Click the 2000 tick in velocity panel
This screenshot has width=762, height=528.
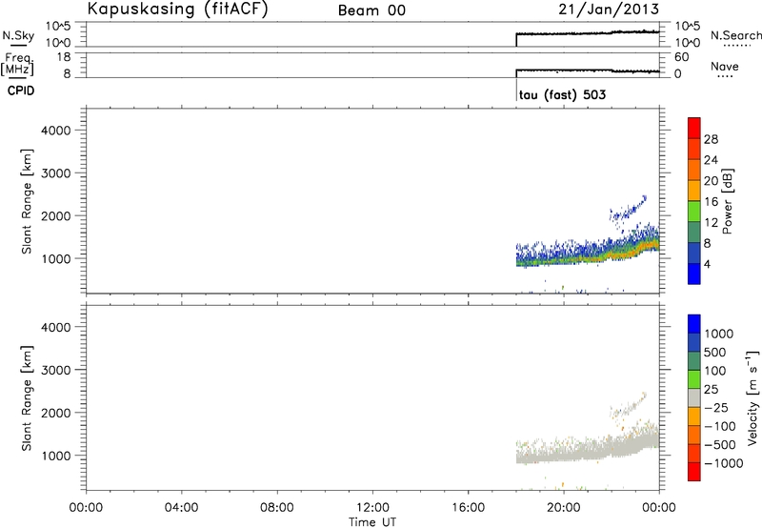pos(56,413)
